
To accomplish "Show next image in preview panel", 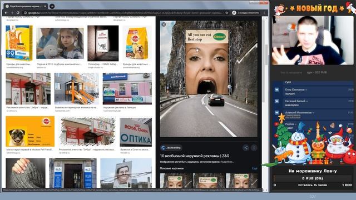I will pos(254,24).
